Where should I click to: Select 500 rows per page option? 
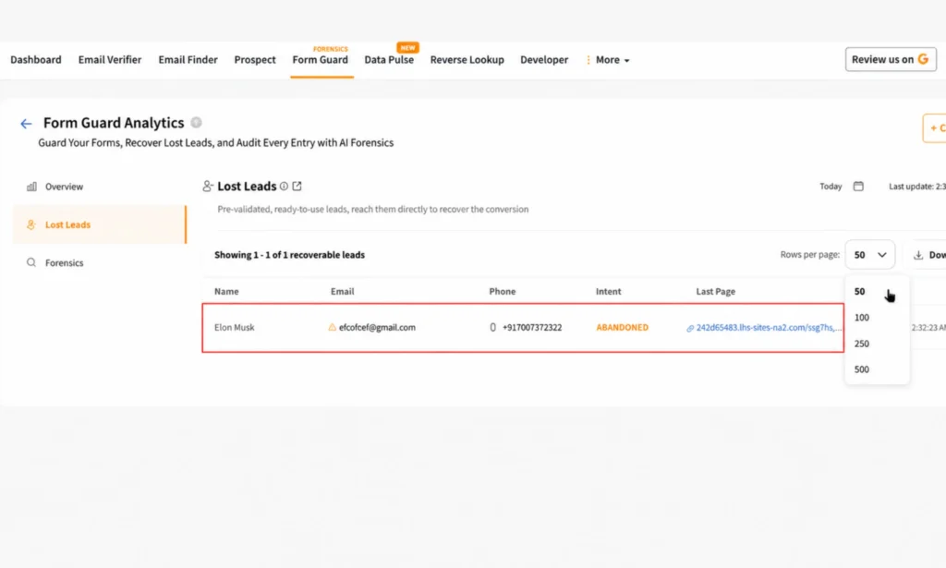[x=862, y=369]
